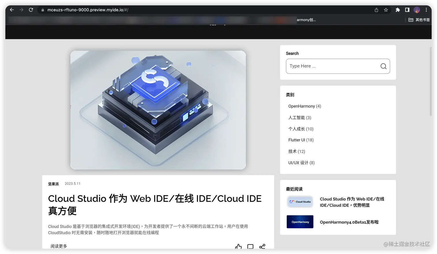Select the Flutter UI (18) category
Viewport: 437px width, 254px height.
[x=301, y=140]
